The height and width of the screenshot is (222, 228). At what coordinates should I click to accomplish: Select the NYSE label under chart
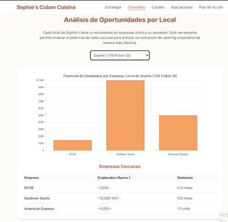tap(72, 154)
